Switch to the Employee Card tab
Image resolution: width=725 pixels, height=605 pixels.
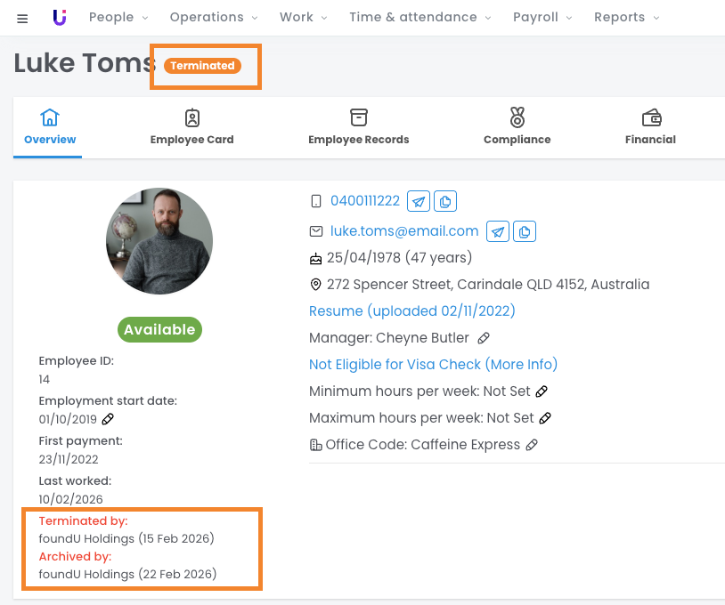(192, 126)
